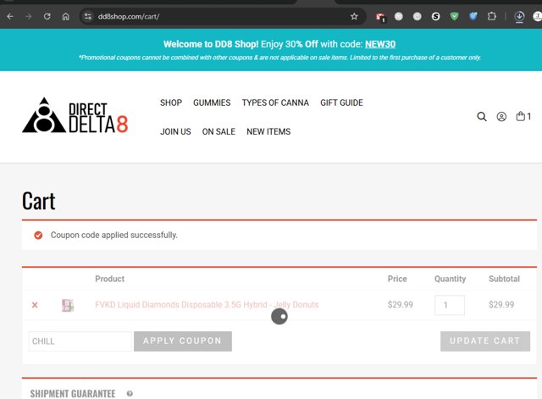542x399 pixels.
Task: Click the quantity field for FVKD item
Action: (x=450, y=305)
